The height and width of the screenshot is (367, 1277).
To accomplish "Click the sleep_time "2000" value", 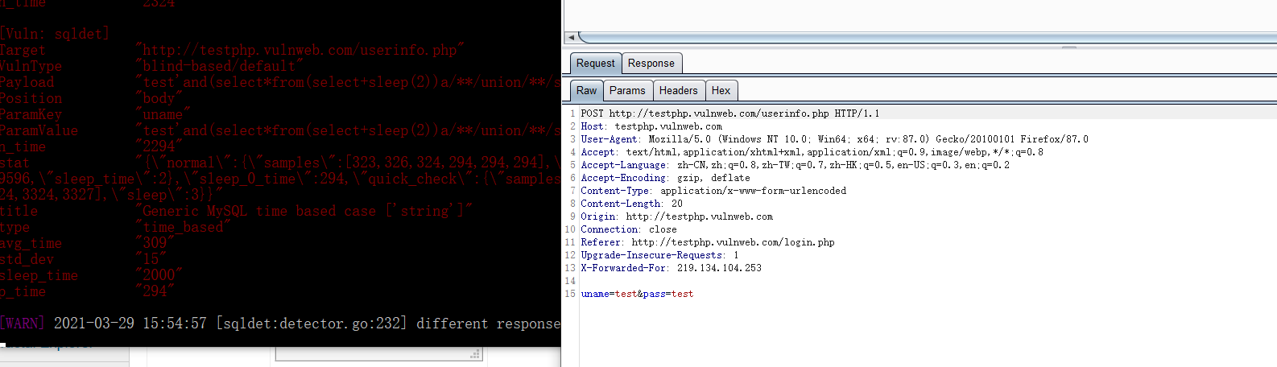I will coord(159,275).
